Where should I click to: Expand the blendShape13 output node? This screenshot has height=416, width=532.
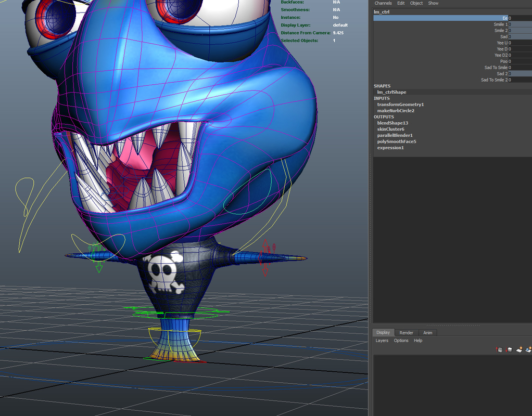392,123
